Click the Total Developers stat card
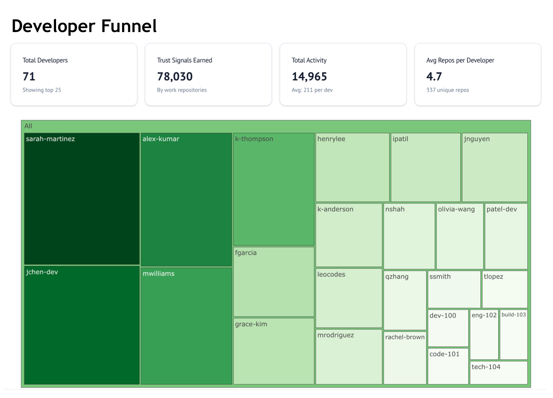The width and height of the screenshot is (553, 398). (x=74, y=75)
